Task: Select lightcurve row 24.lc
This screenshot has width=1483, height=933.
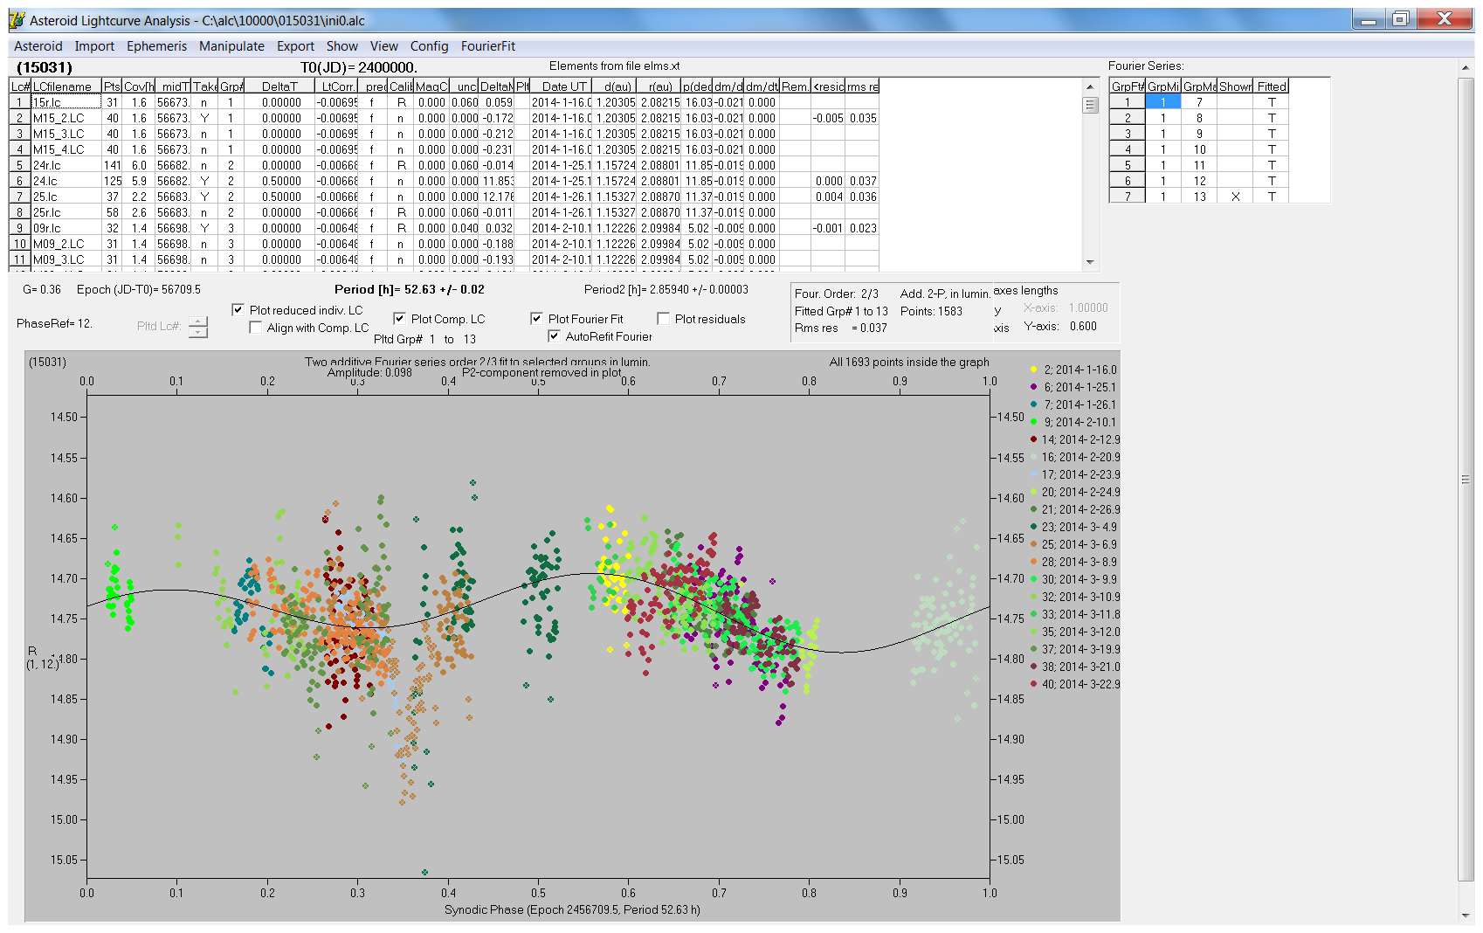Action: [444, 181]
